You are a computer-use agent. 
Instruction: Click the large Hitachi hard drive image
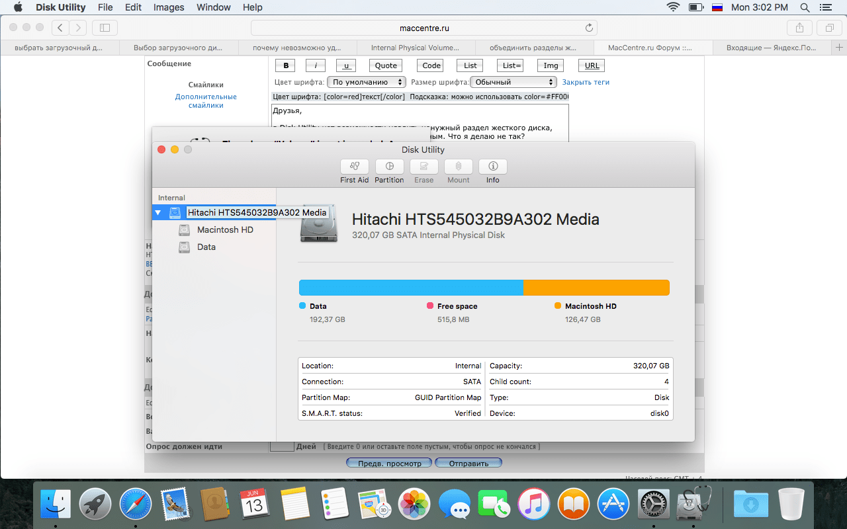coord(319,224)
